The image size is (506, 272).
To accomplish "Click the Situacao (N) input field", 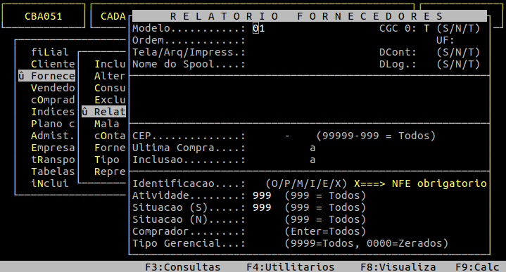I will click(262, 219).
